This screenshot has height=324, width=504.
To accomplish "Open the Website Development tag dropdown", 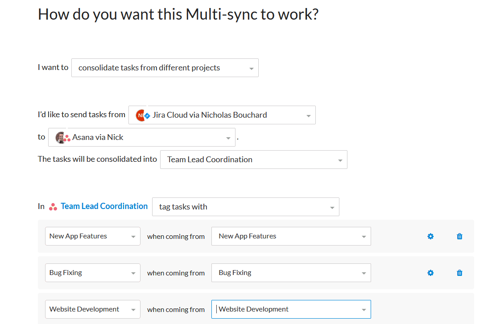I will 93,309.
